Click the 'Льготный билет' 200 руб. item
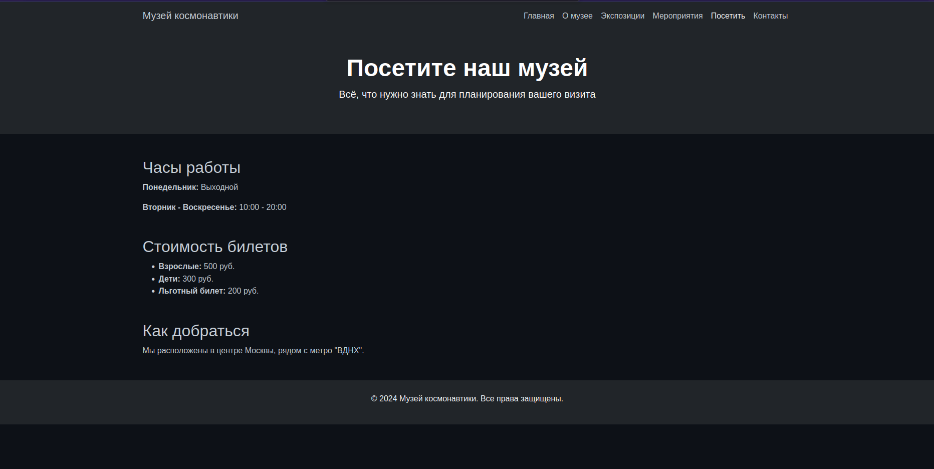The height and width of the screenshot is (469, 934). click(x=208, y=291)
